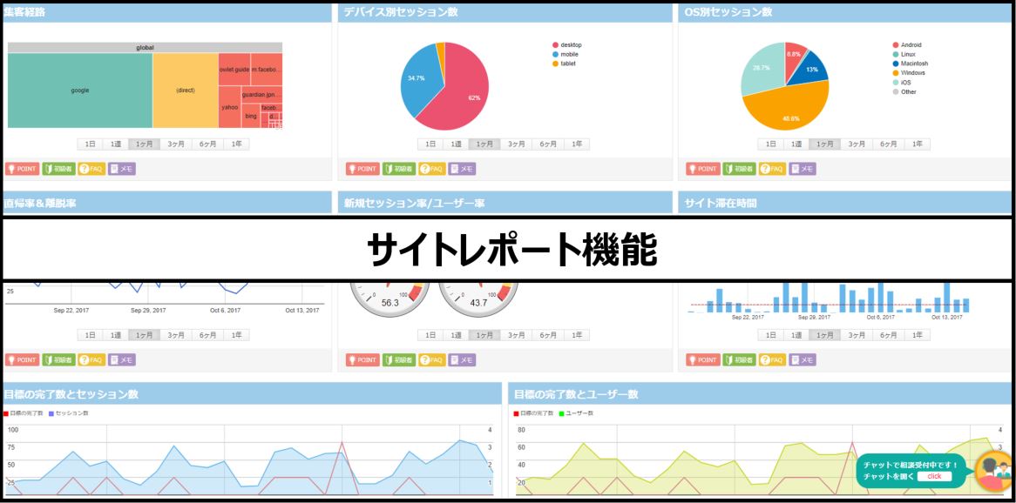Switch デバイス別セッション数 to 1日
Viewport: 1016px width, 503px height.
(431, 144)
